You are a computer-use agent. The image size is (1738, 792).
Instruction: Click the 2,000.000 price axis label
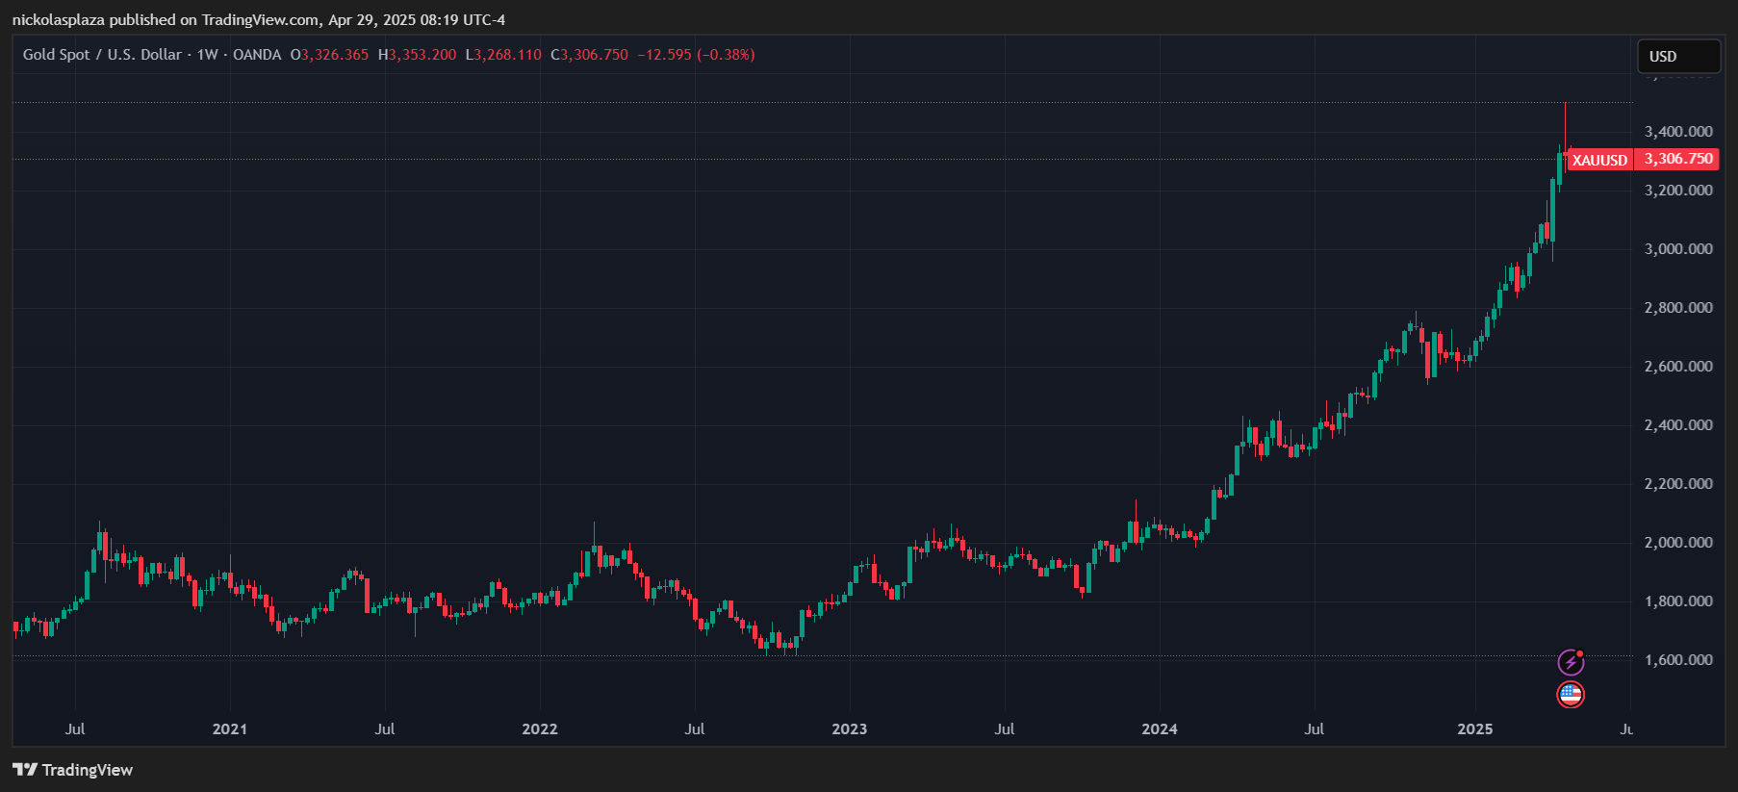(x=1678, y=543)
